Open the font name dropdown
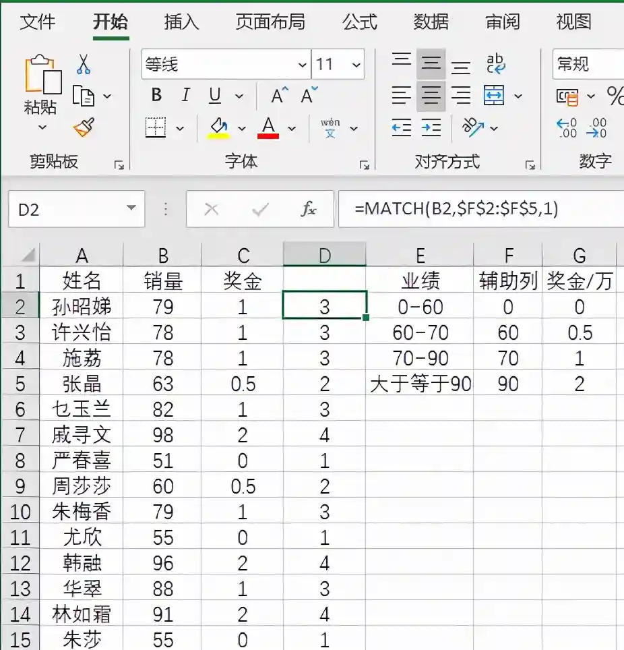Viewport: 624px width, 650px height. coord(302,65)
